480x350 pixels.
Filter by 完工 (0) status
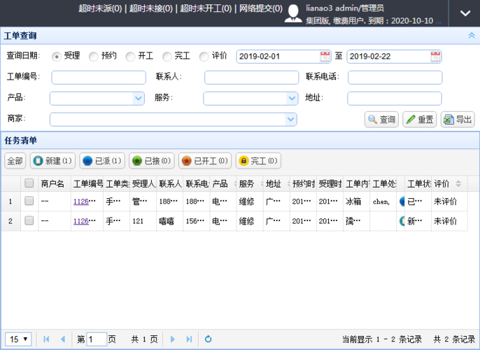click(258, 161)
